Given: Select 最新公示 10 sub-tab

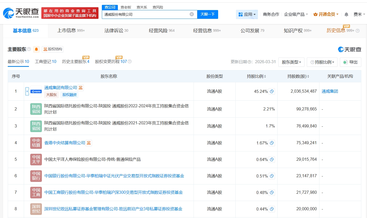Looking at the screenshot, I should point(18,62).
